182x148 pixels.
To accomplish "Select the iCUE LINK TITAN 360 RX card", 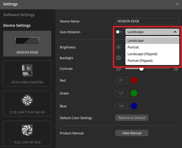I will tap(27, 104).
